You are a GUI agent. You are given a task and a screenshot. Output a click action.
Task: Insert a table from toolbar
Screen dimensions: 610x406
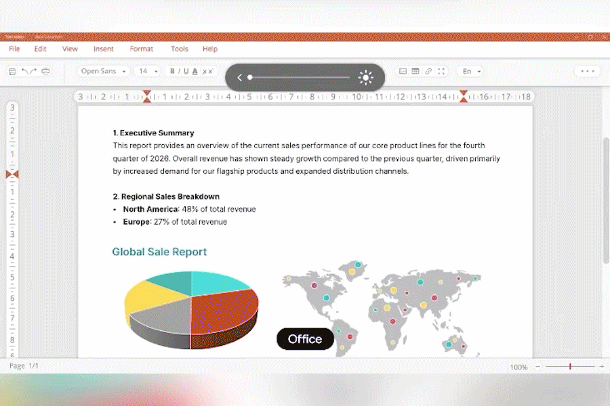click(415, 71)
